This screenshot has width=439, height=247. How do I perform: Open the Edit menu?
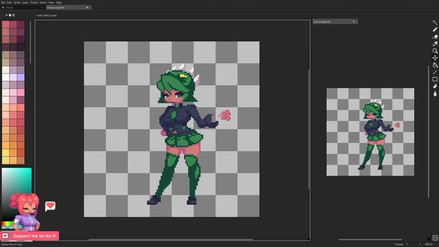9,2
